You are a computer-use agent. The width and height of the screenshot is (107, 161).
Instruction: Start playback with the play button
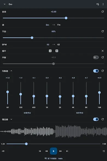(x=53, y=151)
